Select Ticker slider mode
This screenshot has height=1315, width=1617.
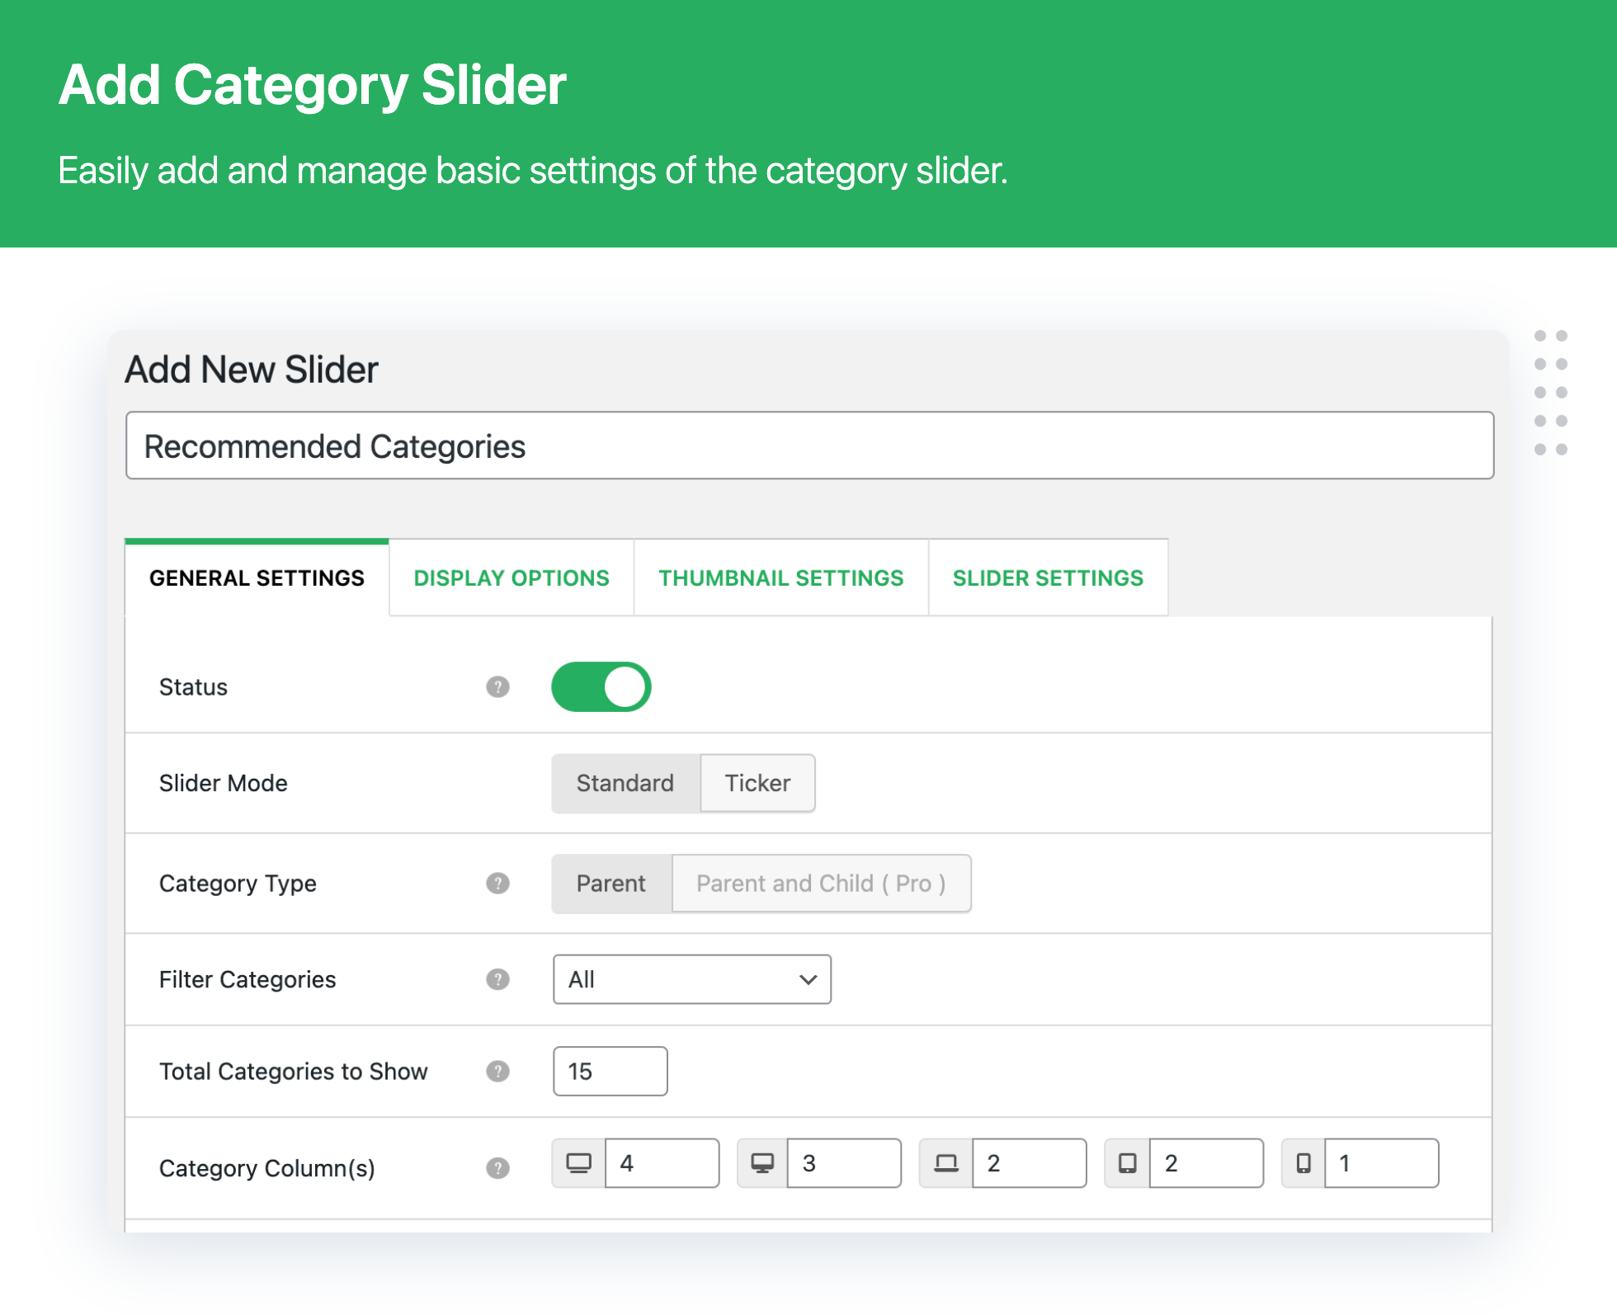(x=757, y=783)
